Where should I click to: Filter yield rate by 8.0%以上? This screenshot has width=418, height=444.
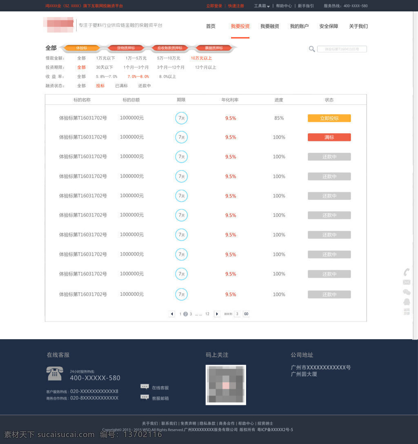[168, 77]
